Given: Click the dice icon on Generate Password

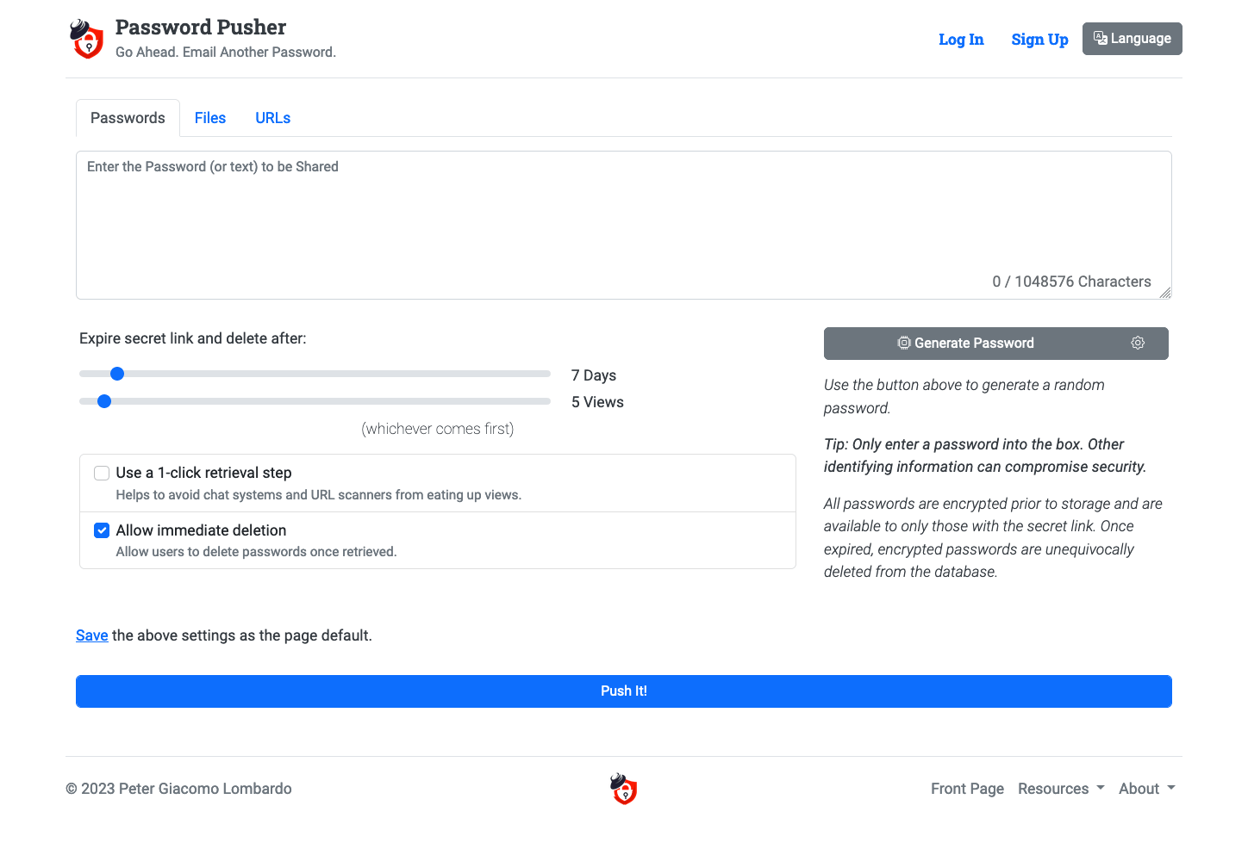Looking at the screenshot, I should (903, 343).
